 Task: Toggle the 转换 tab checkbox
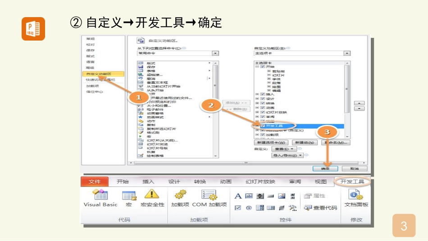tap(263, 103)
